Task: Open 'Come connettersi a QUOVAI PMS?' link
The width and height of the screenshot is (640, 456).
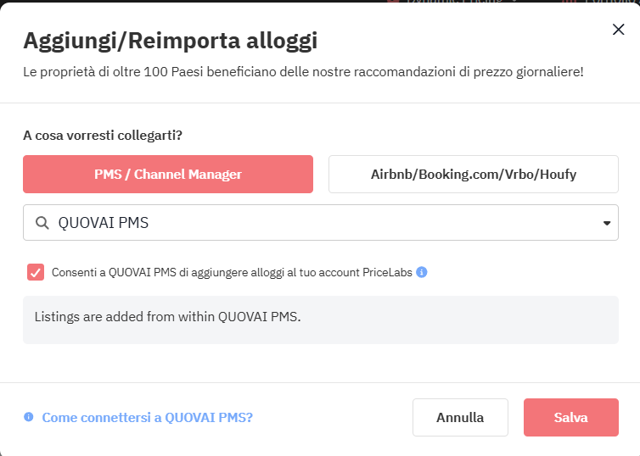Action: coord(147,418)
